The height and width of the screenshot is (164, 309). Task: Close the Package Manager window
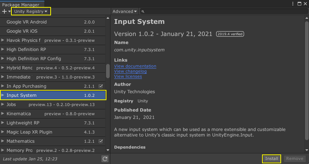305,4
